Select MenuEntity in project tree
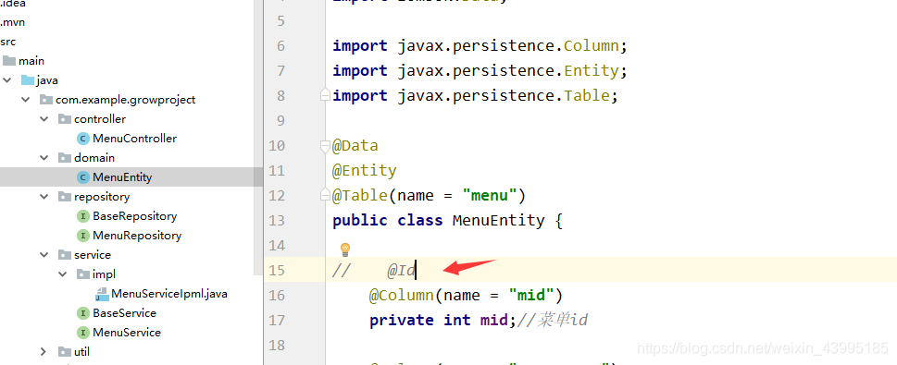 coord(122,177)
